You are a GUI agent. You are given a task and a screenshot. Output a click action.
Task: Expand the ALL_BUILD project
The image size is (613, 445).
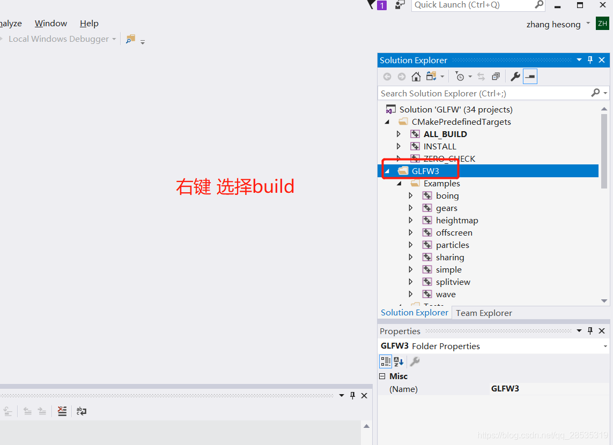(398, 134)
